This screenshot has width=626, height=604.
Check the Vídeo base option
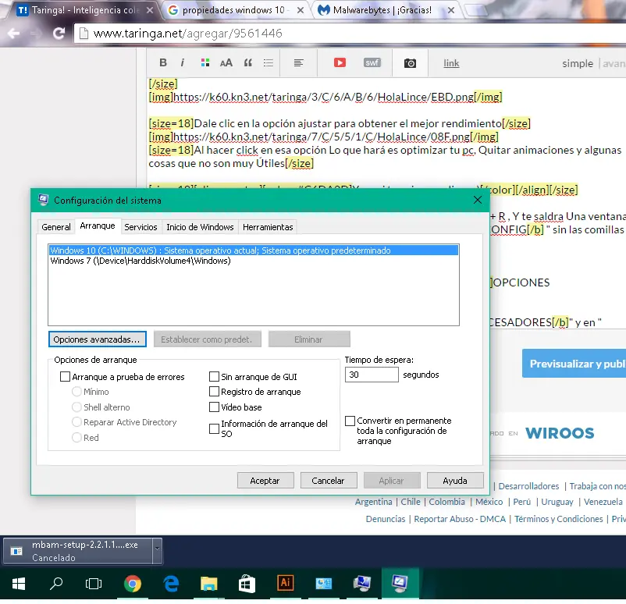point(215,407)
